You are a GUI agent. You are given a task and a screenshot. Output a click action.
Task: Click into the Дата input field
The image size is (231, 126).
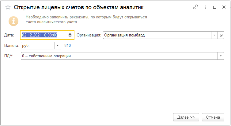point(44,35)
